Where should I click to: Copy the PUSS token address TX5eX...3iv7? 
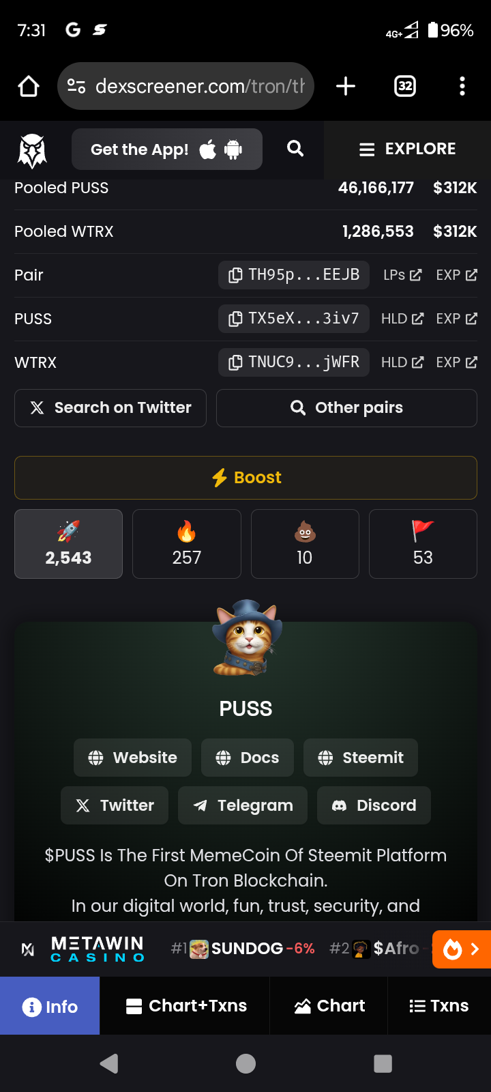coord(294,319)
